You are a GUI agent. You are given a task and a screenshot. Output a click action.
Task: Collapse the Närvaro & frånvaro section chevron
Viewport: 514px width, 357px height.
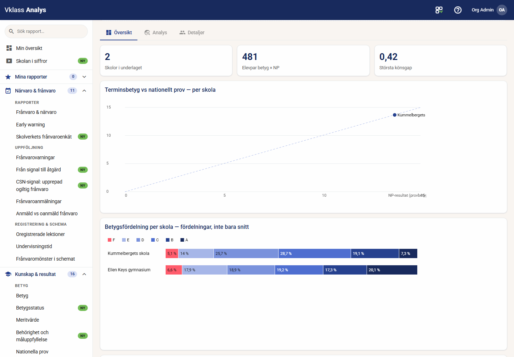84,91
